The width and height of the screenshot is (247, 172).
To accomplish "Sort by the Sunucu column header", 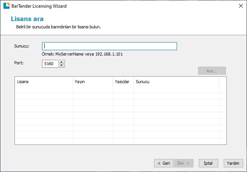I will pos(177,82).
